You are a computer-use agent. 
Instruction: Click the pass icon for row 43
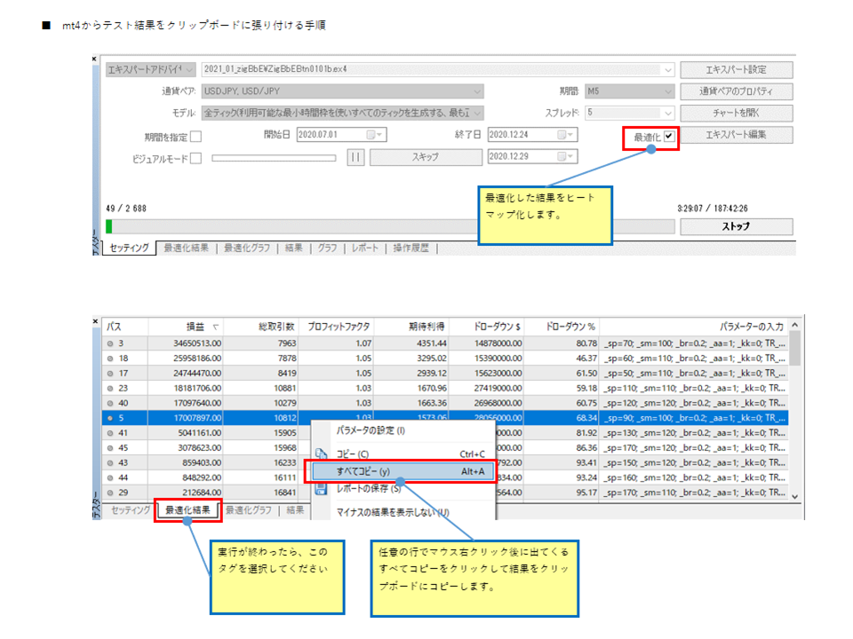(x=110, y=463)
